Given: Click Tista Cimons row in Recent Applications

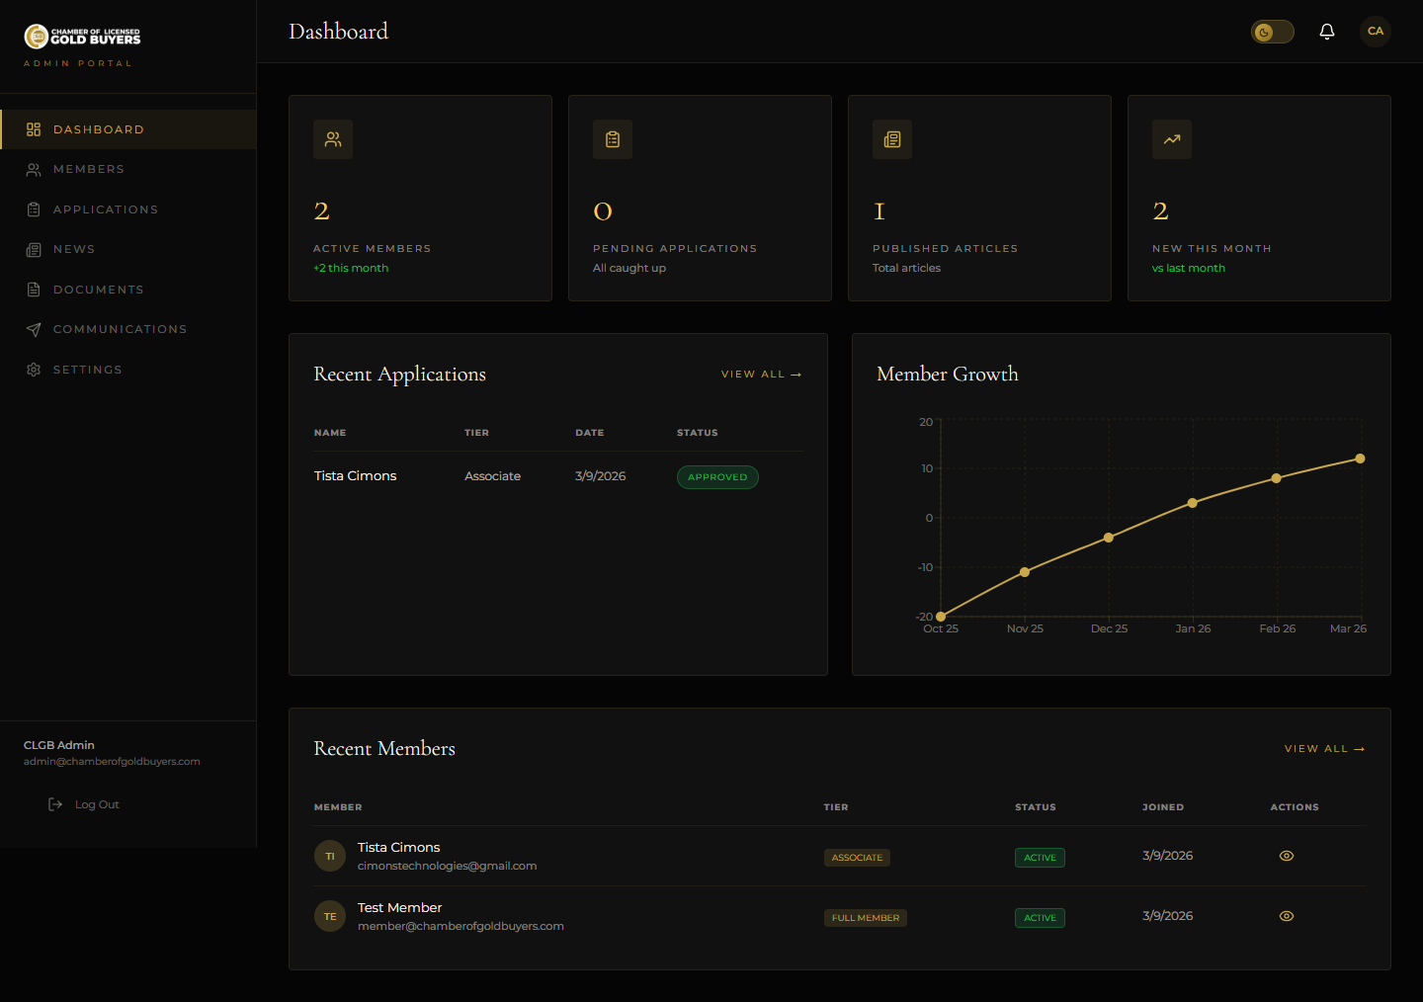Looking at the screenshot, I should pos(356,476).
